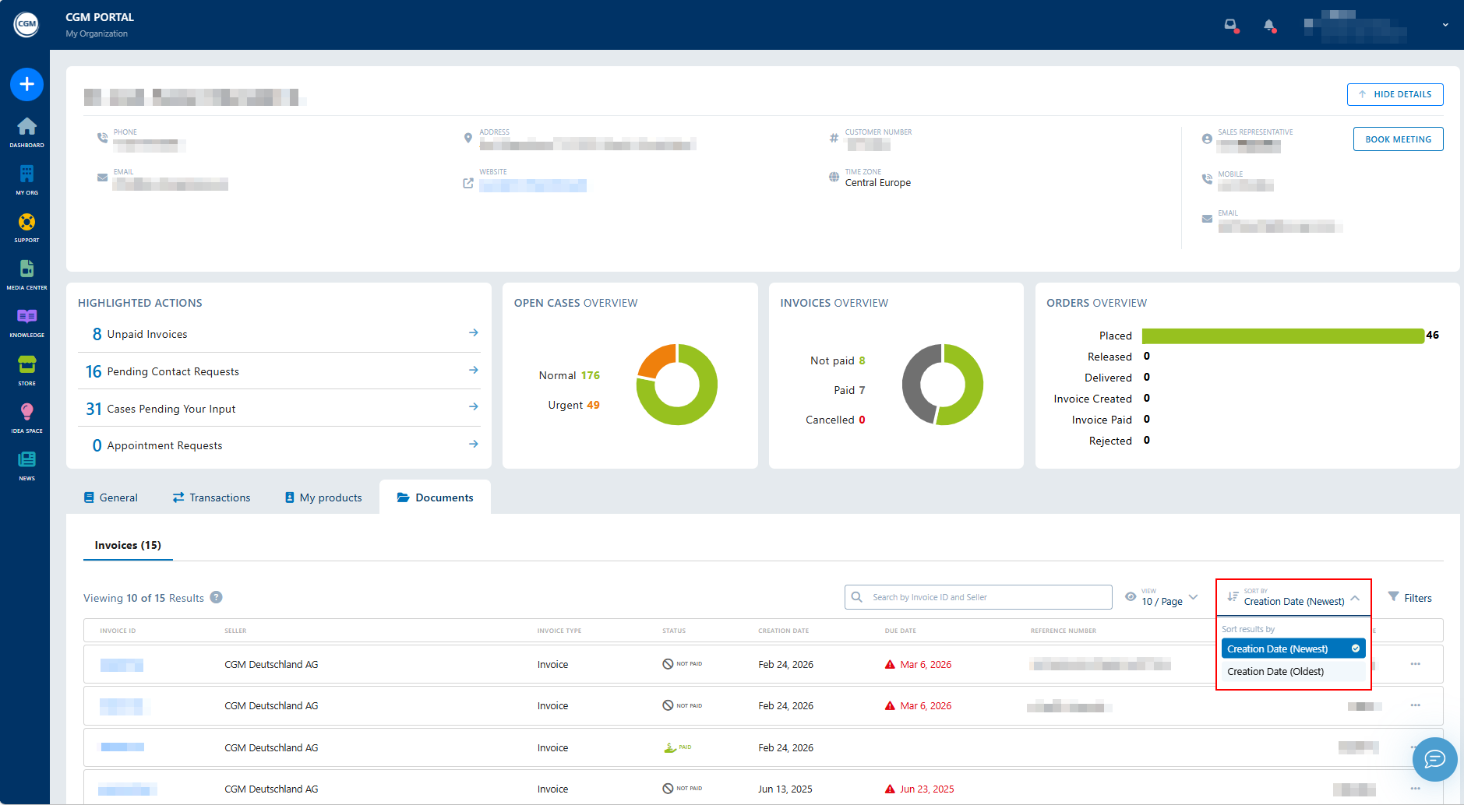Click the Paid status on third invoice
This screenshot has height=805, width=1464.
pos(678,747)
